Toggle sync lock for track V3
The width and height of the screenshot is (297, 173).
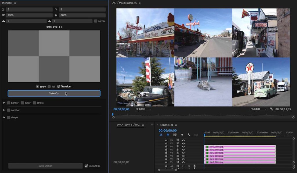click(178, 156)
